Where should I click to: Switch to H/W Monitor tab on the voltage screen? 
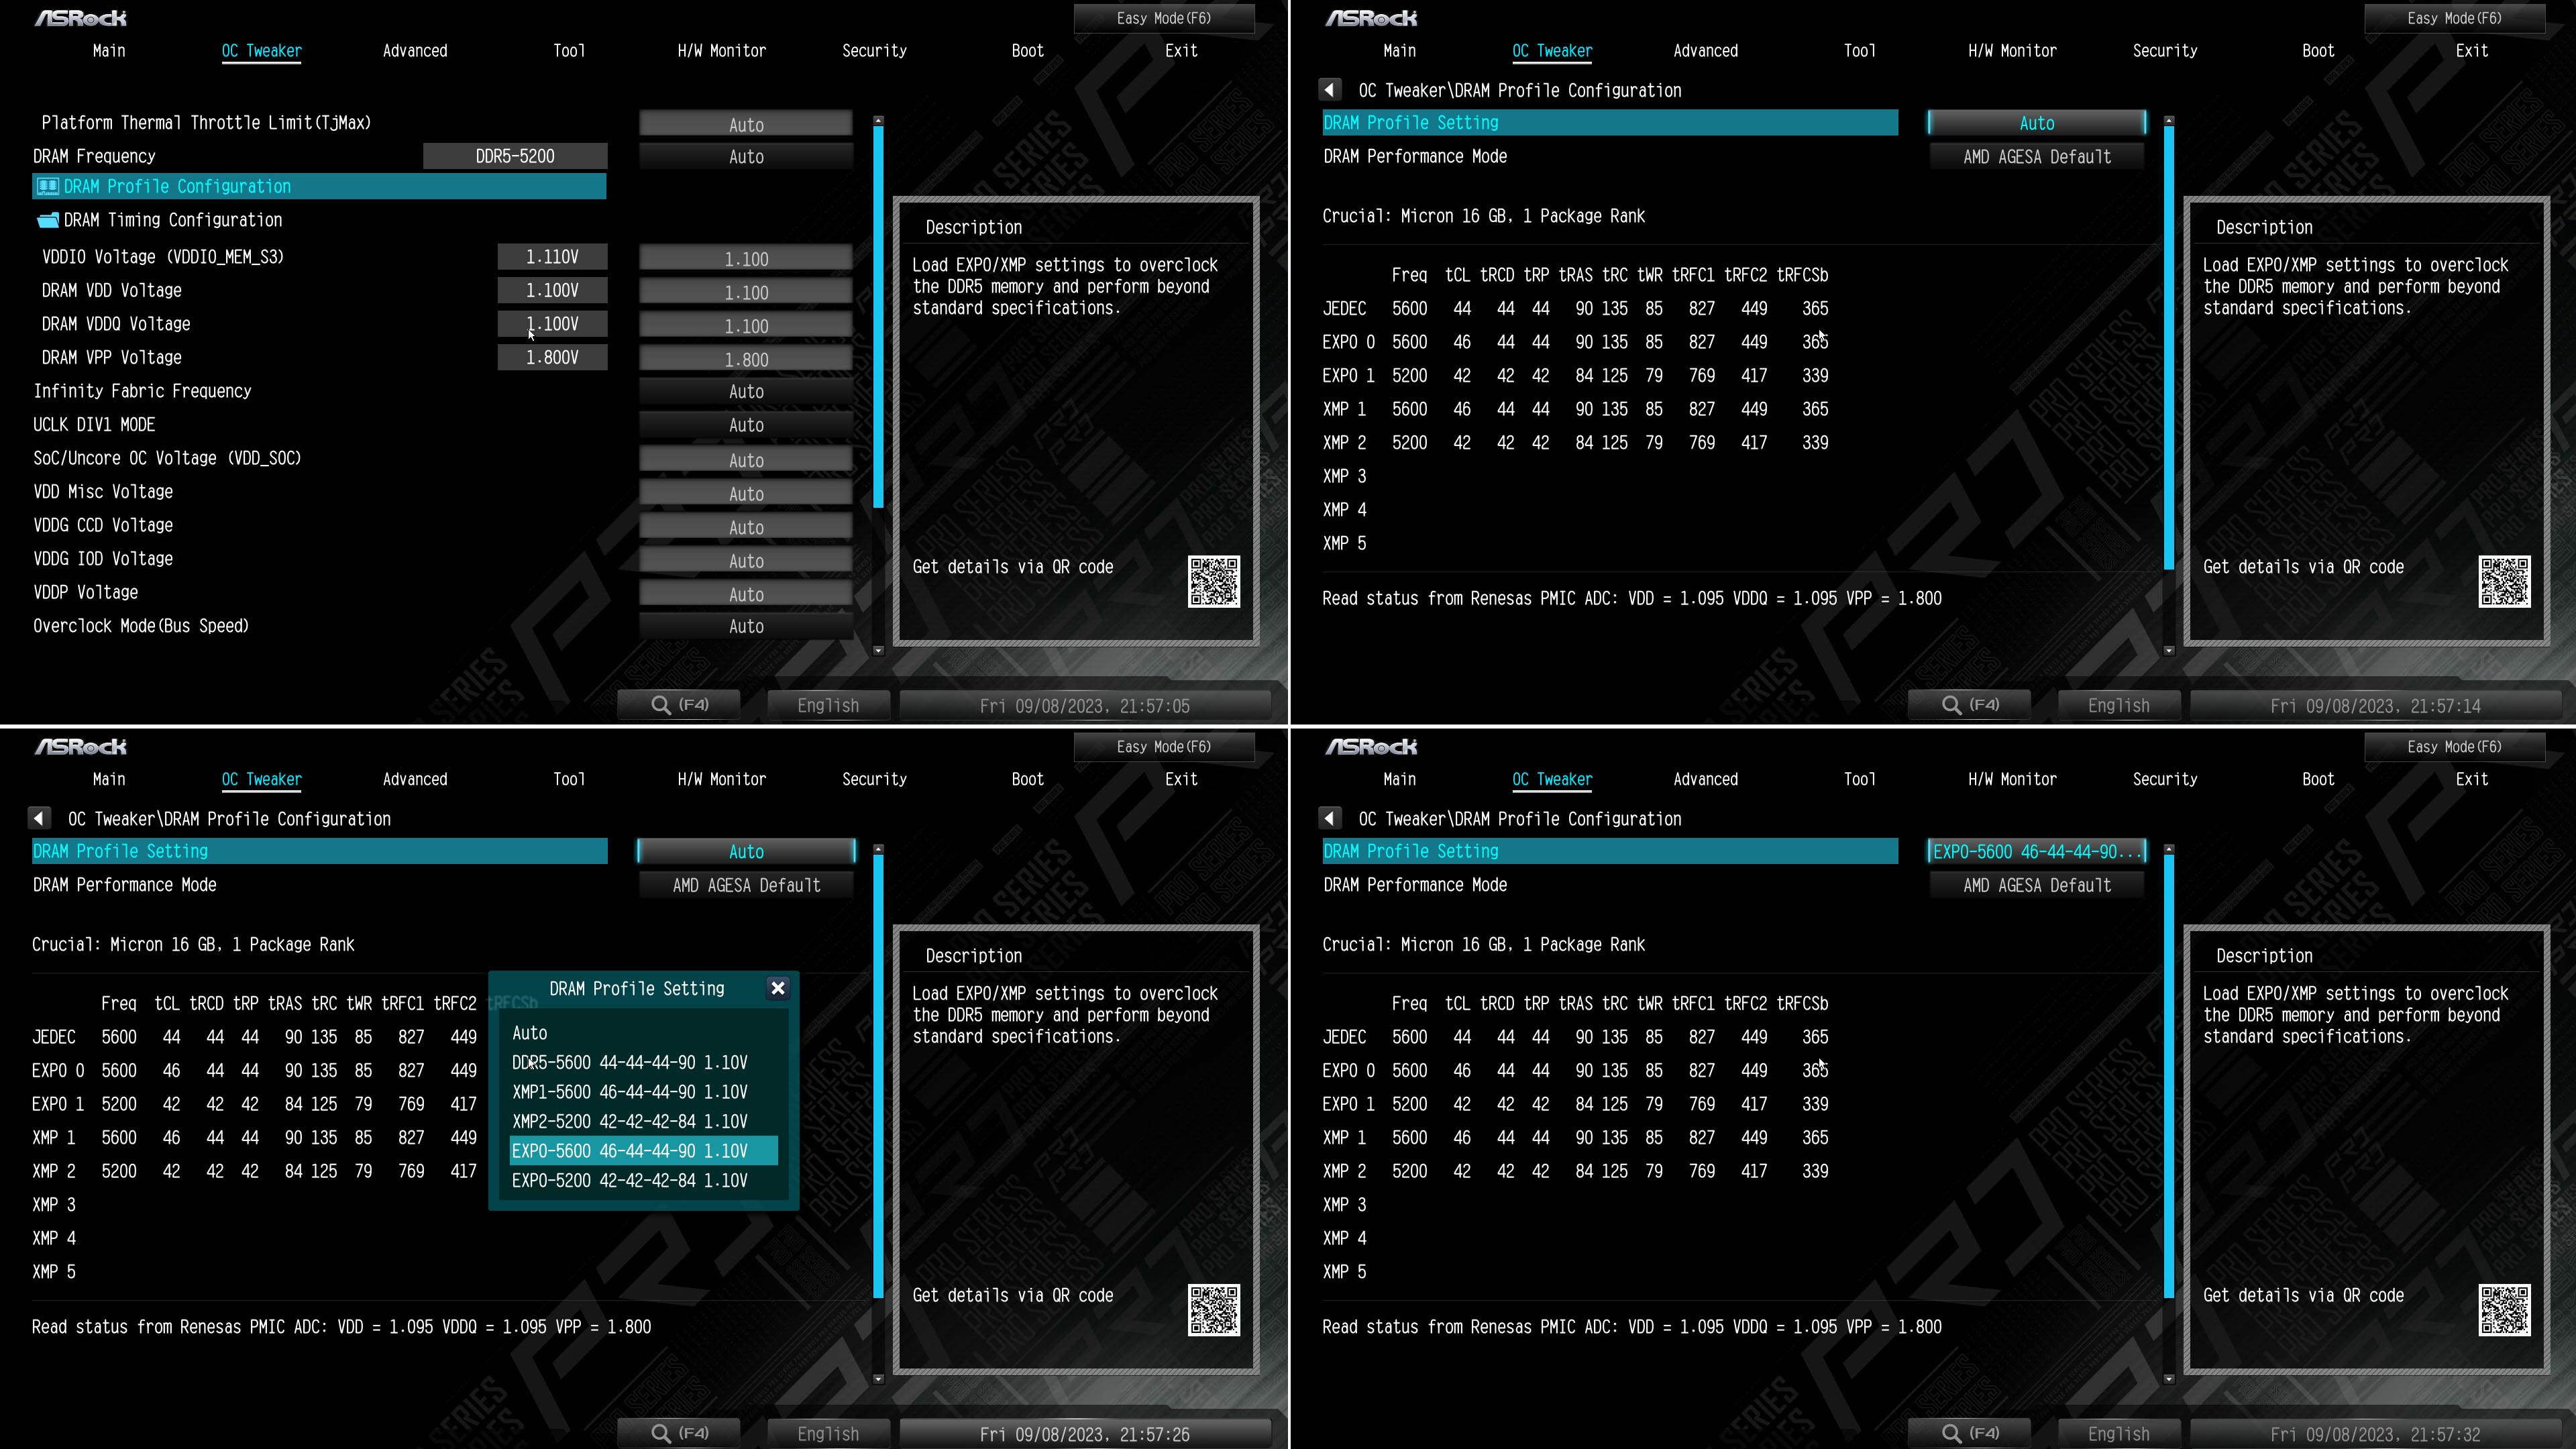click(721, 51)
